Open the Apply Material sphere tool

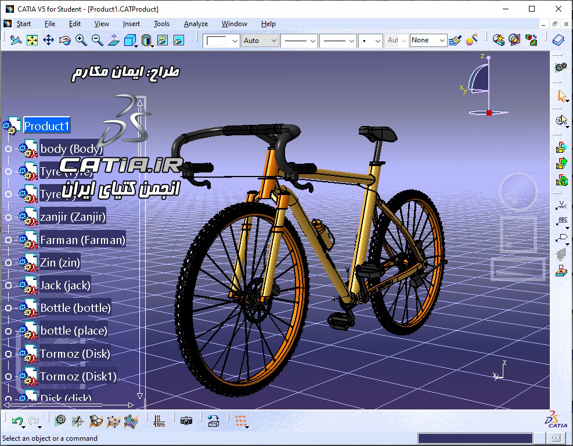[x=471, y=40]
